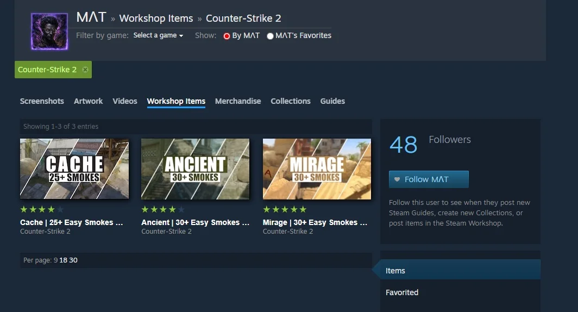Switch to the Collections tab

point(291,101)
